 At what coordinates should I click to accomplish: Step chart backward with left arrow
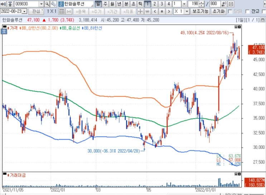tap(155, 11)
